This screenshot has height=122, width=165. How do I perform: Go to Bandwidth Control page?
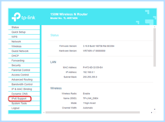(x=22, y=84)
